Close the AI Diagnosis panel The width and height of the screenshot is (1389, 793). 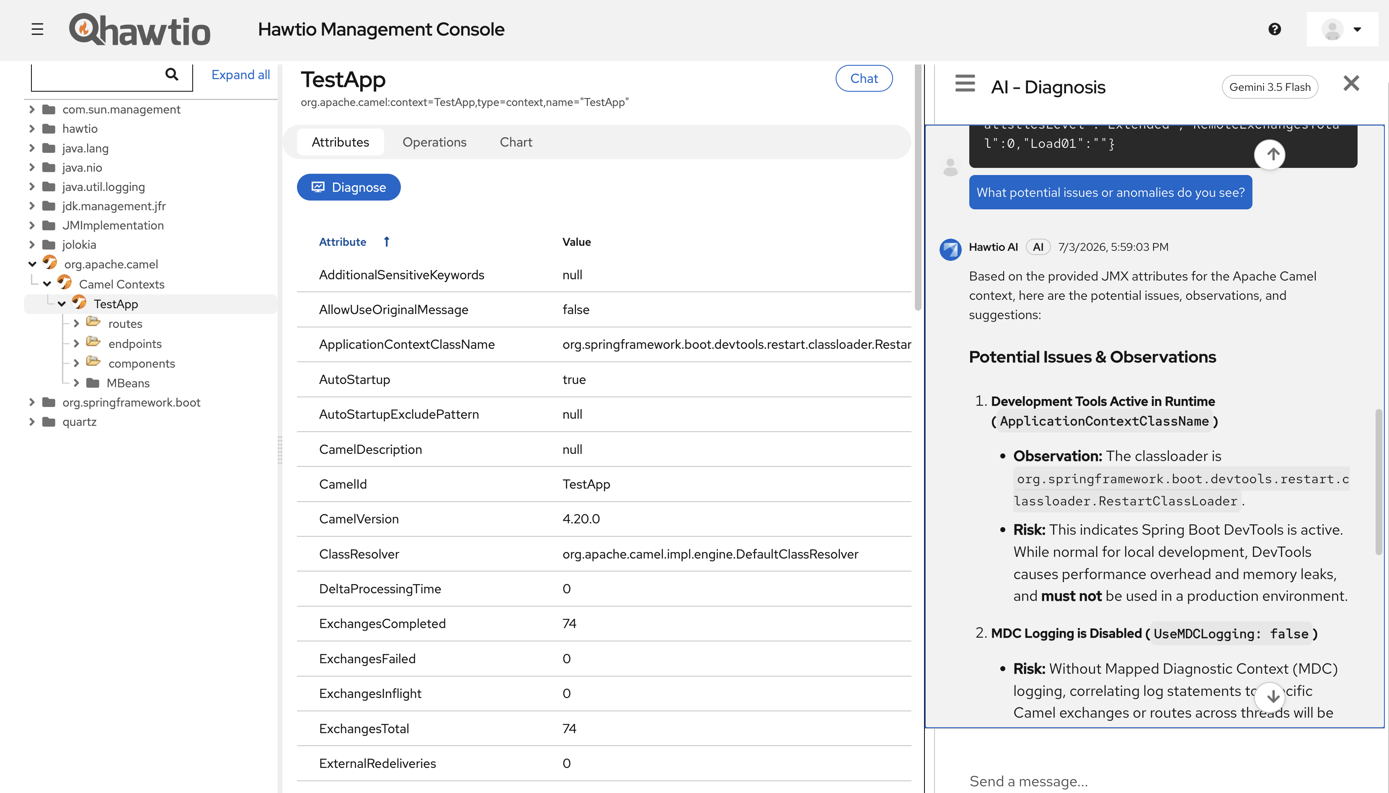(1351, 83)
